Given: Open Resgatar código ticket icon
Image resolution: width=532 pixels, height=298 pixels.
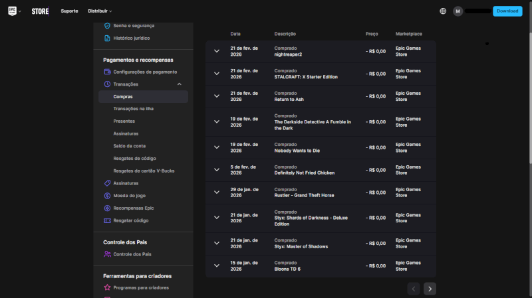Looking at the screenshot, I should click(x=107, y=220).
